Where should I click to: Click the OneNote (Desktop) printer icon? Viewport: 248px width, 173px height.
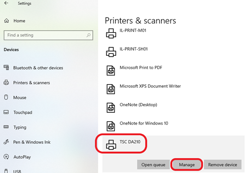(x=111, y=108)
